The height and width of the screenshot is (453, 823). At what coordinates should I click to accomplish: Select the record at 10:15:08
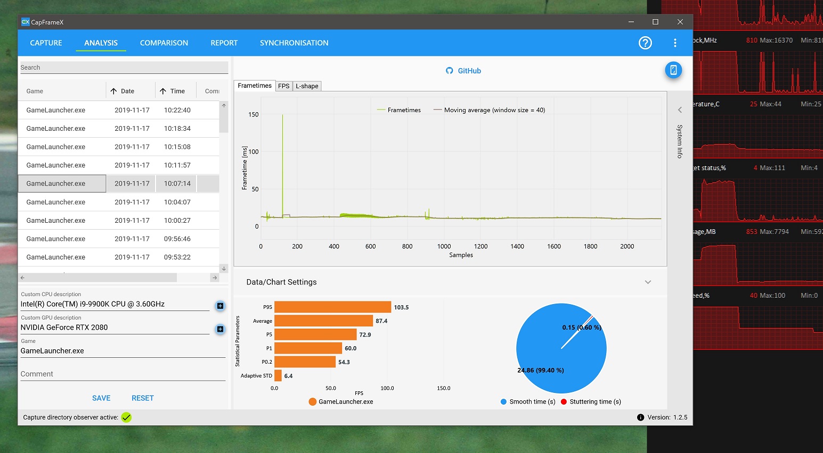click(x=119, y=147)
